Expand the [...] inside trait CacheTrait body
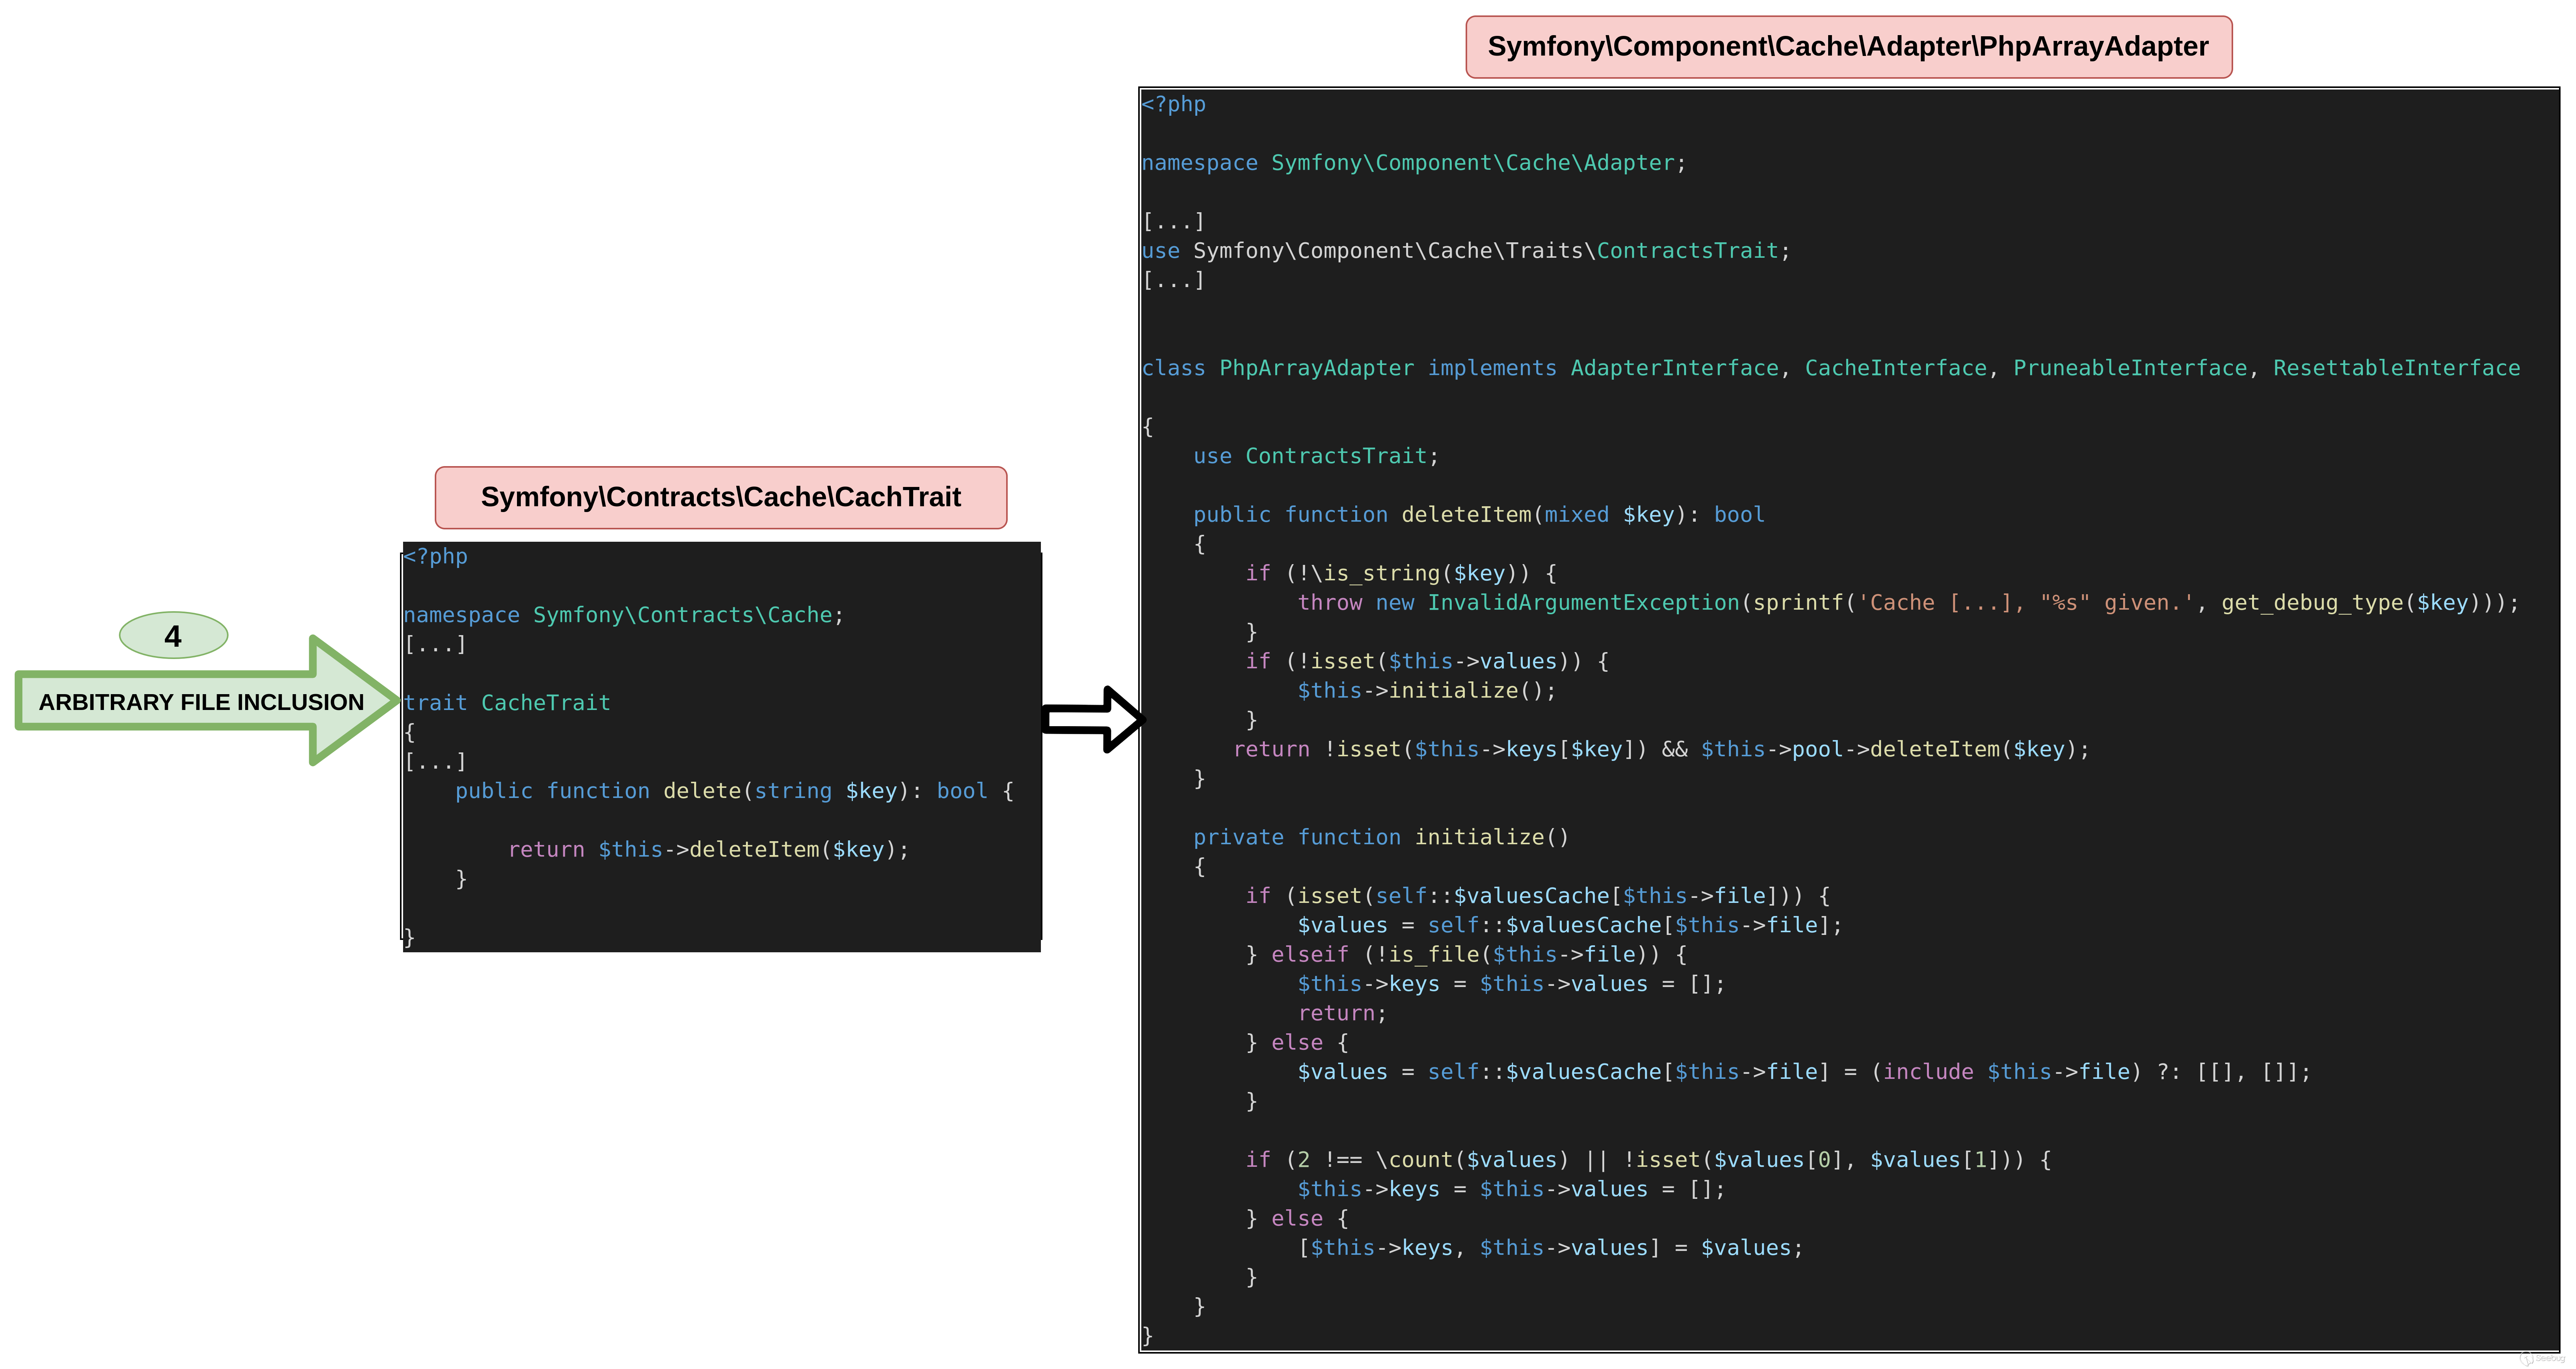Image resolution: width=2576 pixels, height=1369 pixels. 434,761
